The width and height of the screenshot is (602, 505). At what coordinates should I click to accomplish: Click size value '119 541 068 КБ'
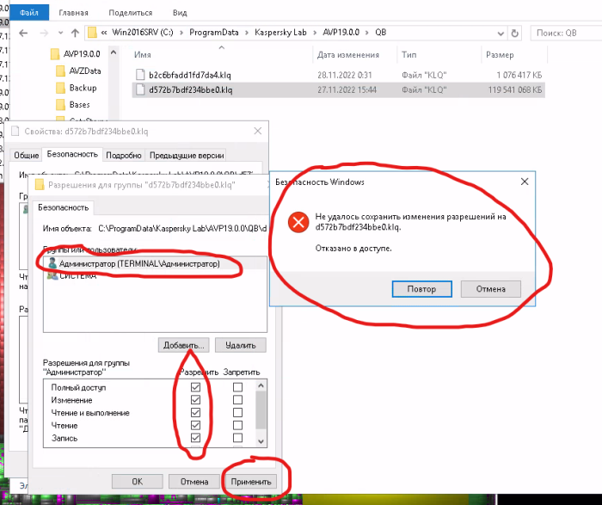coord(515,89)
